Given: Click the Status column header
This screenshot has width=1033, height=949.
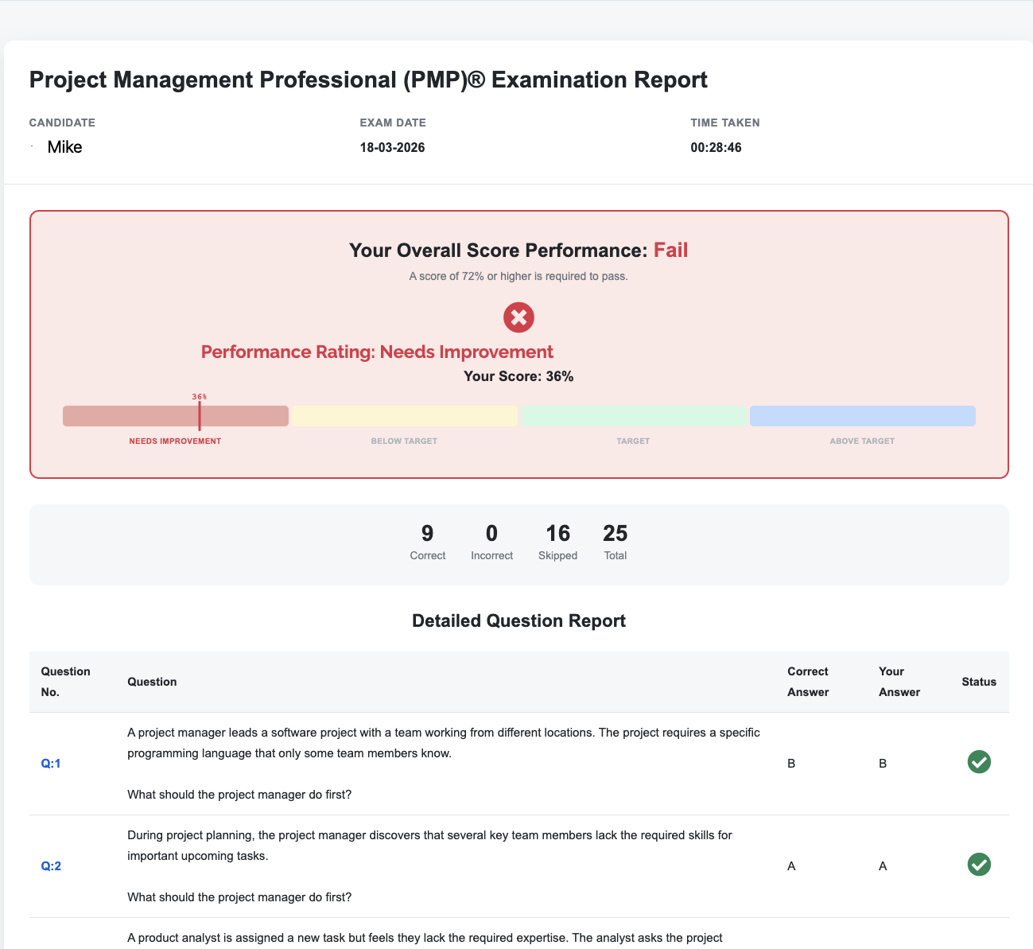Looking at the screenshot, I should tap(978, 682).
